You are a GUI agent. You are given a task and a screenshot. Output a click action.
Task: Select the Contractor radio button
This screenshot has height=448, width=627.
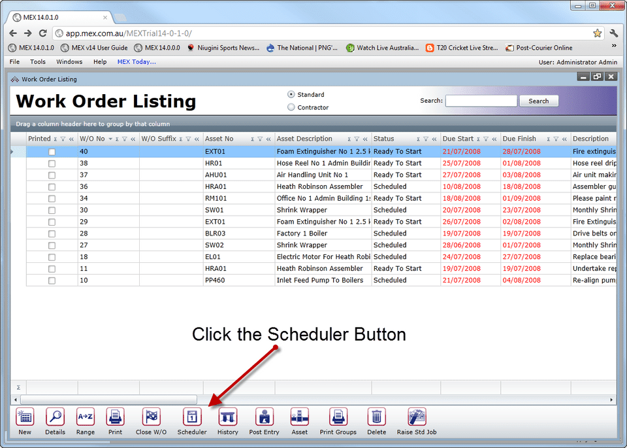coord(291,107)
